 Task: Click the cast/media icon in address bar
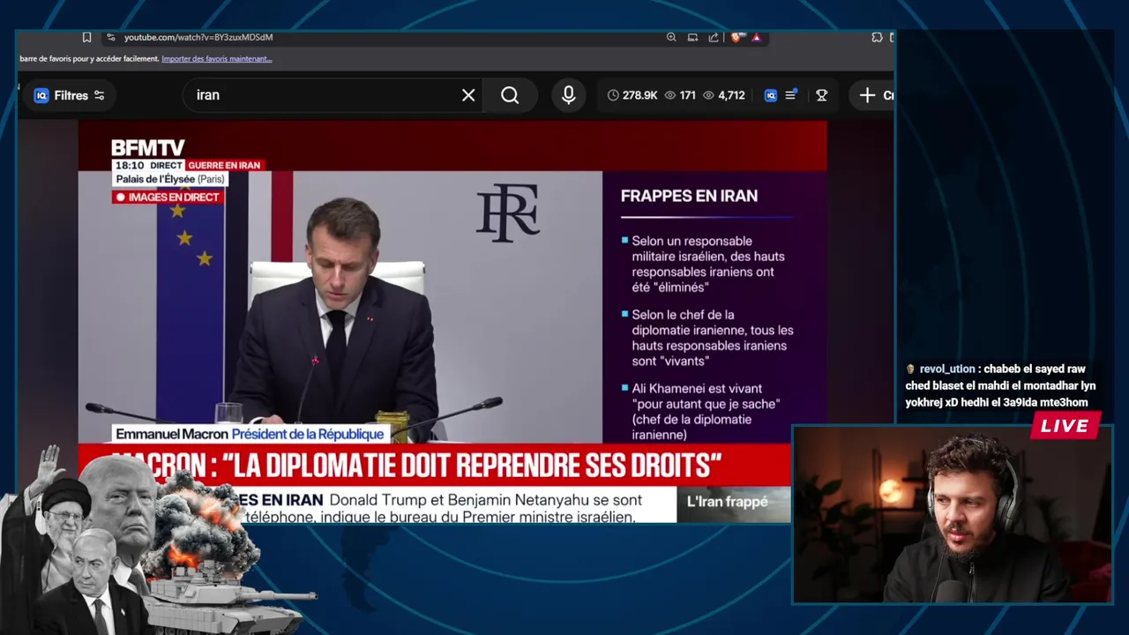pyautogui.click(x=692, y=37)
